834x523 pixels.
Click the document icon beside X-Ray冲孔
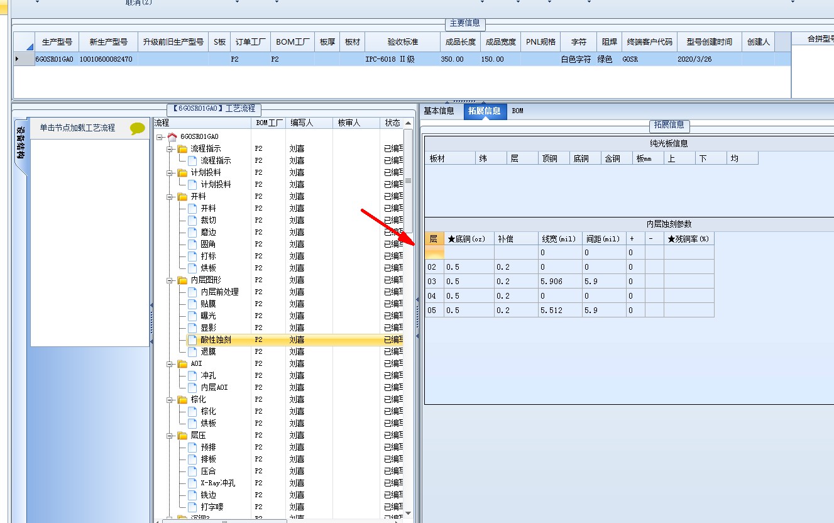coord(192,483)
